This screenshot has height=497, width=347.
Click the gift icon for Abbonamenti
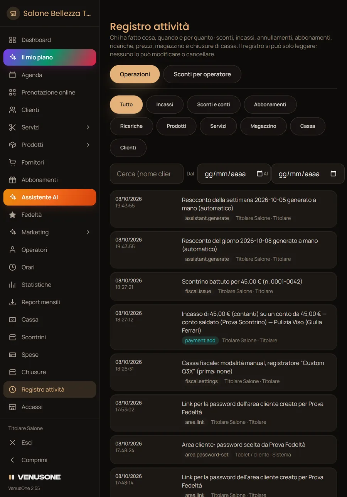(12, 180)
